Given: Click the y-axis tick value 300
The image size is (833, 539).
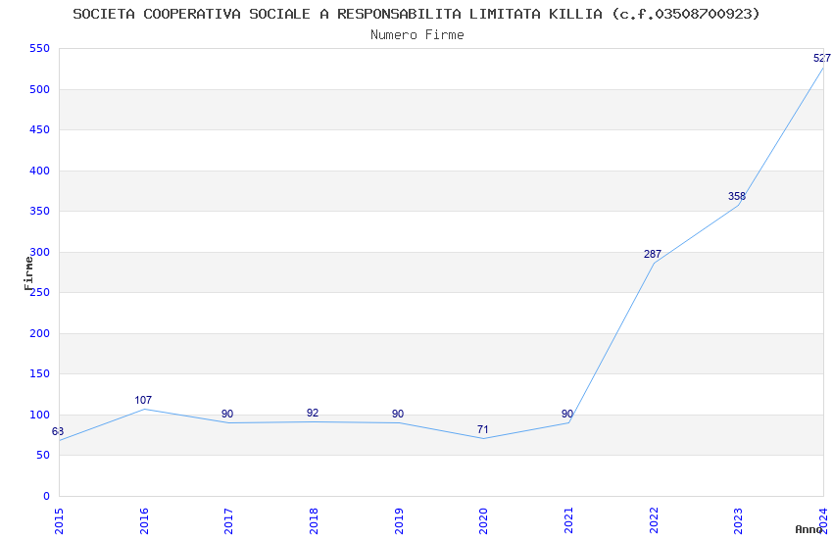Looking at the screenshot, I should pyautogui.click(x=40, y=252).
